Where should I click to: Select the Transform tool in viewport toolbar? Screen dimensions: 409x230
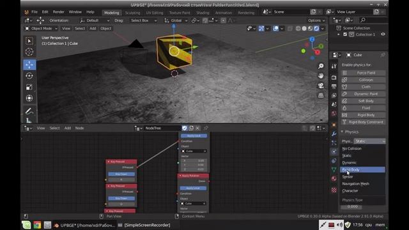[29, 98]
